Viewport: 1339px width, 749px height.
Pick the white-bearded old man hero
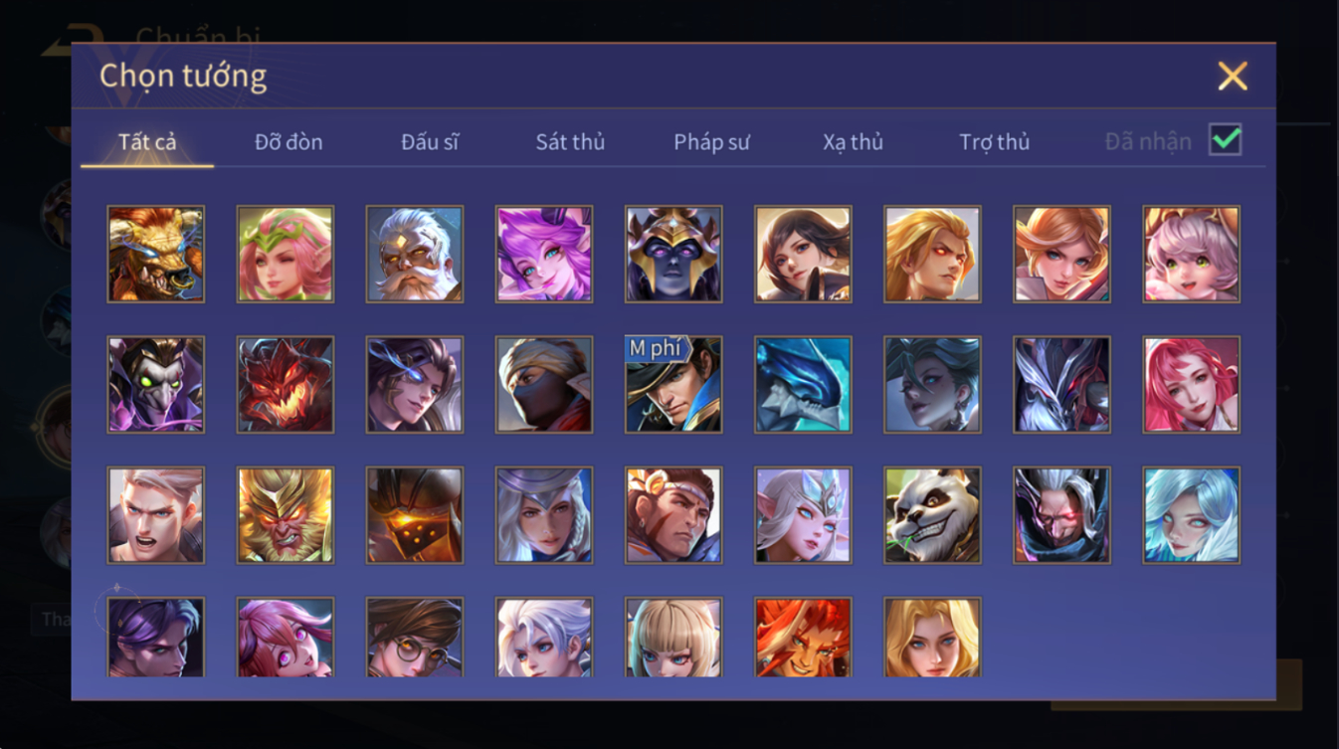tap(415, 254)
